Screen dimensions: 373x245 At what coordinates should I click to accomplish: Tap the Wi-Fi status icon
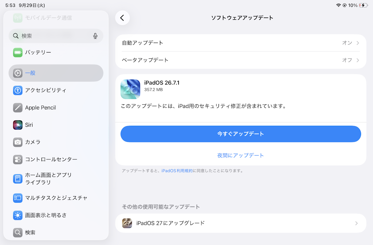pos(338,5)
